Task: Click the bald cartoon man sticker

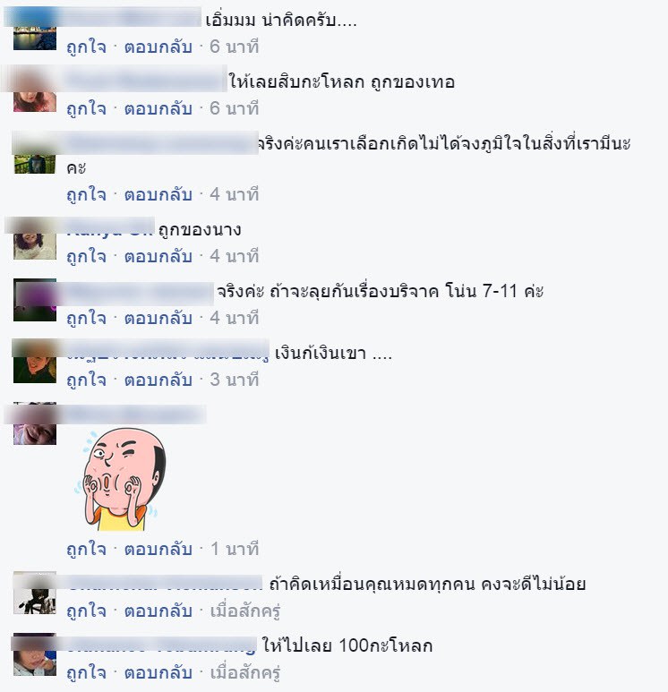Action: [120, 480]
